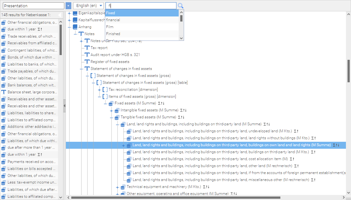The width and height of the screenshot is (351, 200).
Task: Click the Anhang book icon
Action: (75, 27)
